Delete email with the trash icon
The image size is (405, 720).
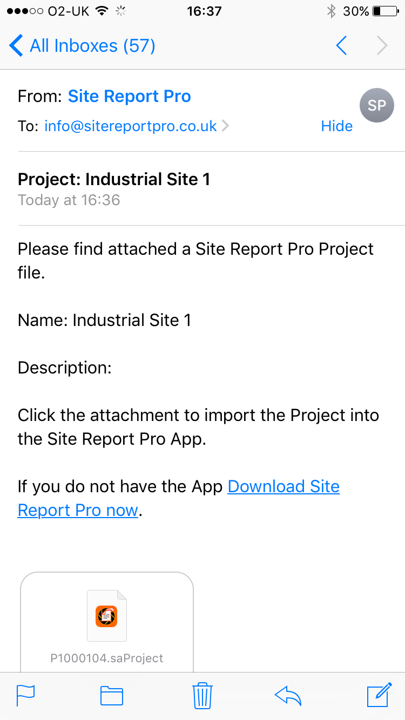pos(202,695)
